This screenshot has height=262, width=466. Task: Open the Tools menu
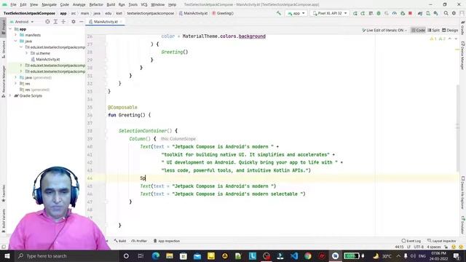pos(133,4)
